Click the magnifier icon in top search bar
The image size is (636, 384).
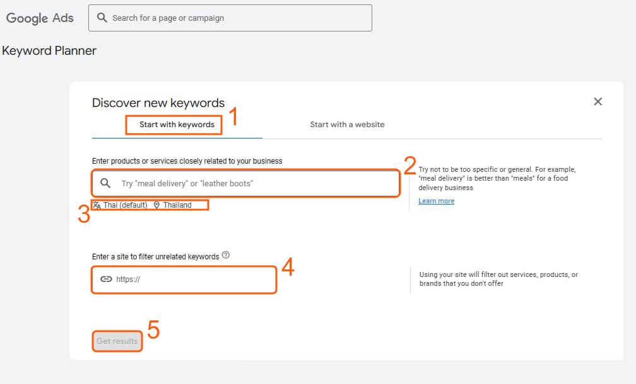coord(102,18)
